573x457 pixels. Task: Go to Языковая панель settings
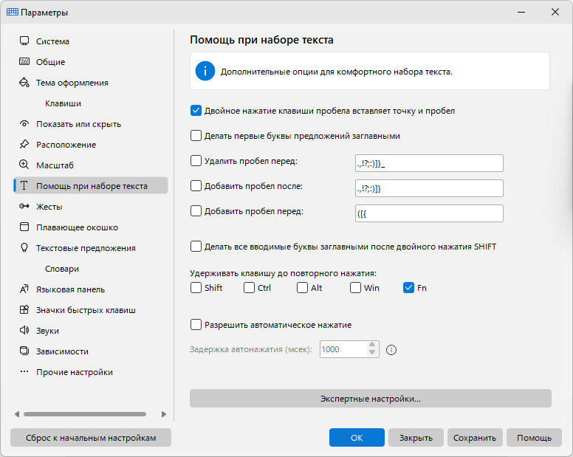tap(70, 289)
